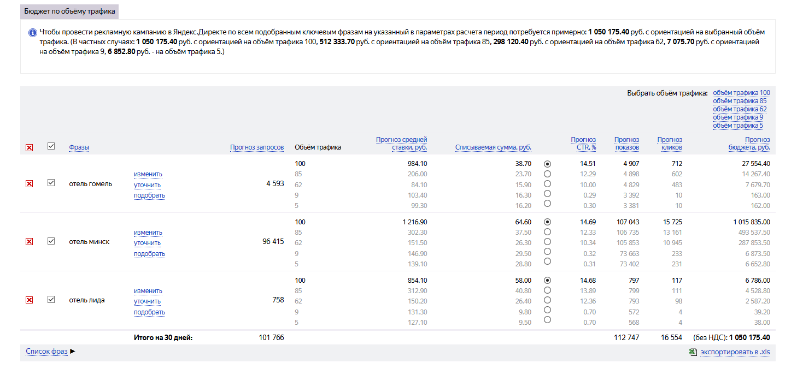Image resolution: width=797 pixels, height=369 pixels.
Task: Click the Excel icon near export link
Action: coord(693,352)
